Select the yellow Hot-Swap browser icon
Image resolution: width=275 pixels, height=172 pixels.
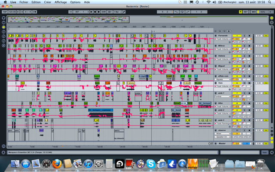point(3,27)
